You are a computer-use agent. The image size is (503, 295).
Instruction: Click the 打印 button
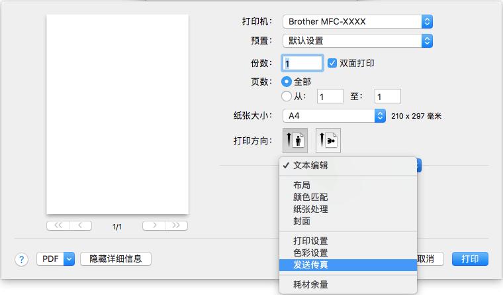point(469,259)
